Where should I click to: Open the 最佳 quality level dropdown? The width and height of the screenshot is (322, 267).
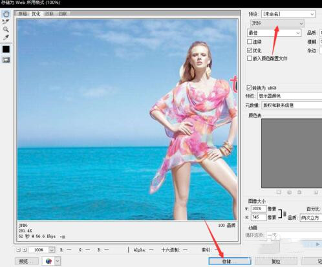click(x=274, y=33)
